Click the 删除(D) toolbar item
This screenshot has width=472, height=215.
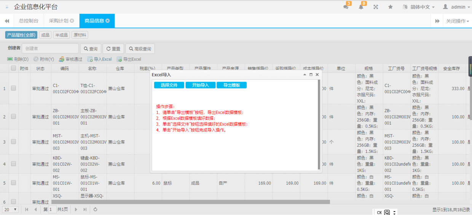18,59
